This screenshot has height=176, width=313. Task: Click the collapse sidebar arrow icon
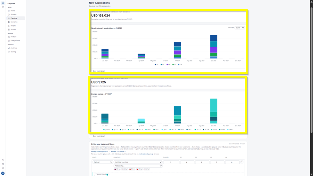coord(3,160)
